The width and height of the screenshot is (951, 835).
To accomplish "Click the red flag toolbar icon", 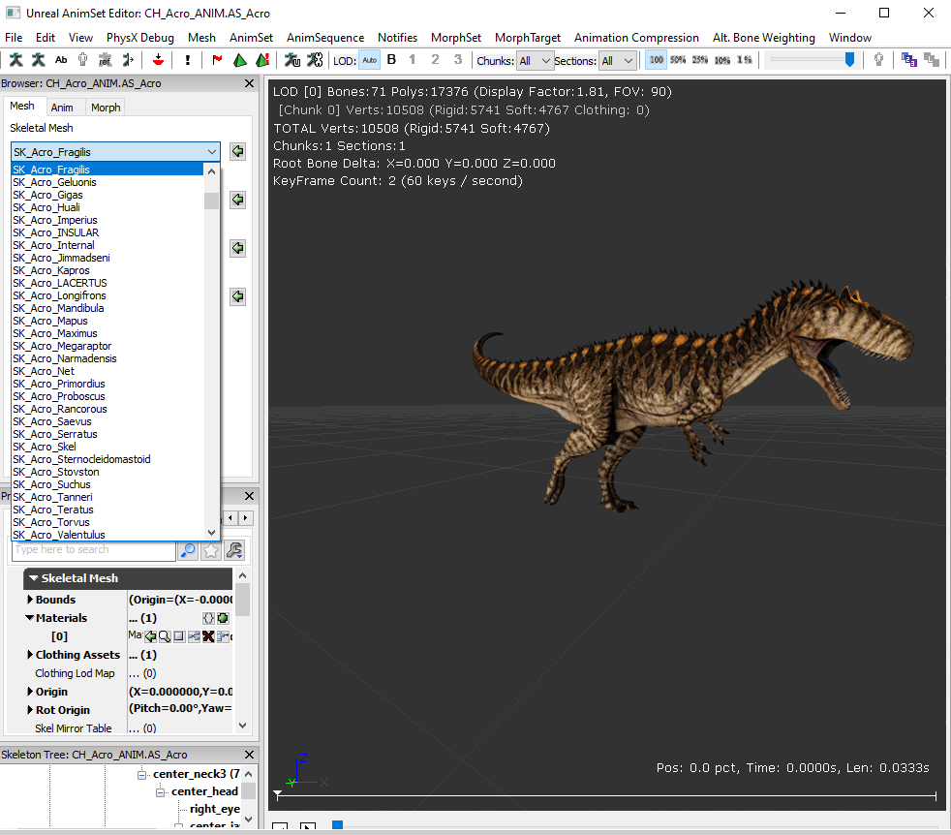I will coord(217,60).
